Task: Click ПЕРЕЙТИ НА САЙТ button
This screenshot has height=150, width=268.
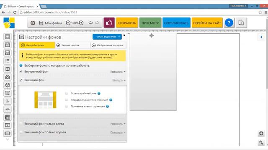Action: click(207, 23)
